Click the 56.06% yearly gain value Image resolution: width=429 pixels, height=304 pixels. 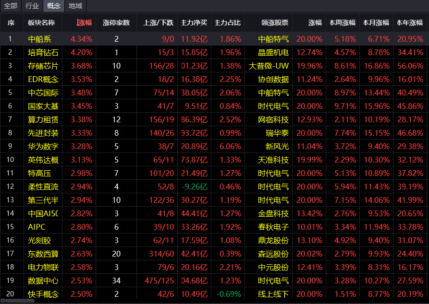tap(410, 66)
